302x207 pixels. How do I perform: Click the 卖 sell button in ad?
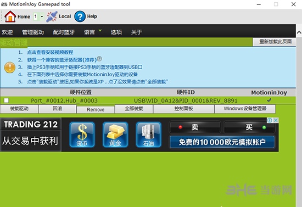195,127
